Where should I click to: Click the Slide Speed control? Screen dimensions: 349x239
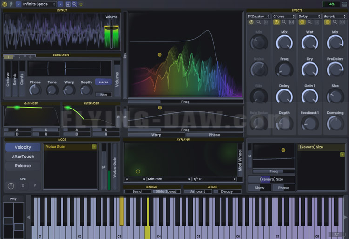pyautogui.click(x=166, y=191)
